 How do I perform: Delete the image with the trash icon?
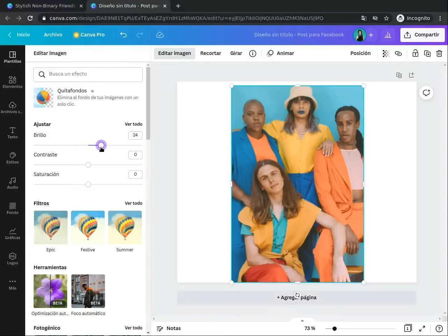coord(439,54)
